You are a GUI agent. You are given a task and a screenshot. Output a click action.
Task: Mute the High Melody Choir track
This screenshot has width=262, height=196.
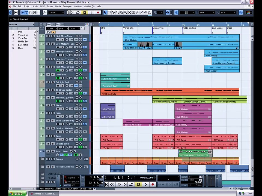48,36
